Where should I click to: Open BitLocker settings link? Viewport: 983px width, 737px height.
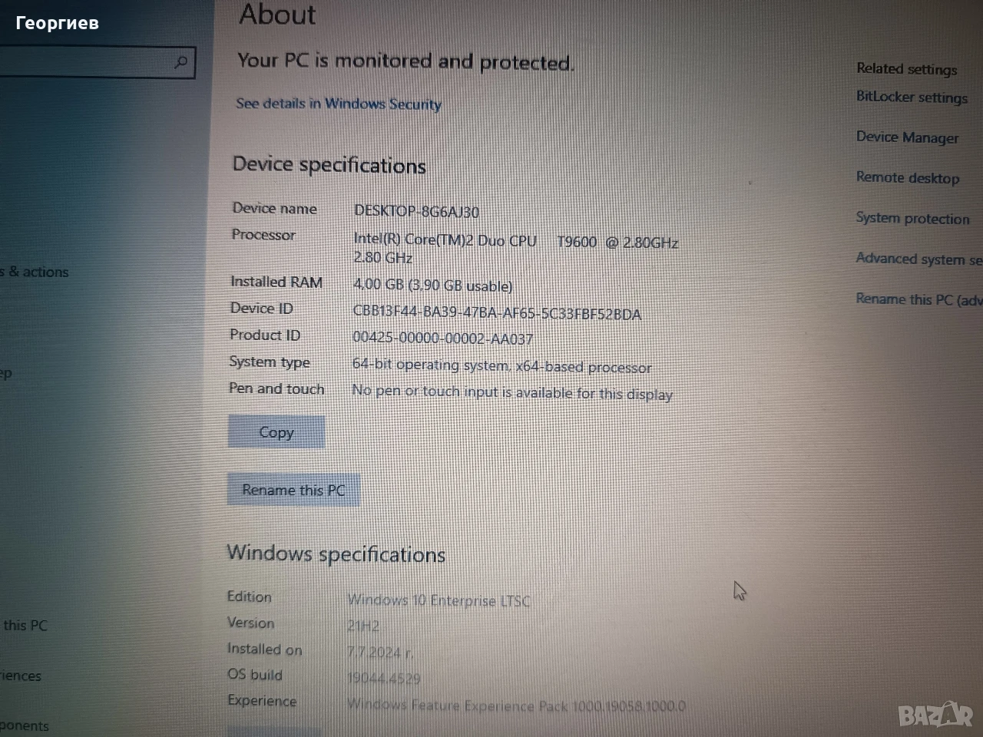click(x=912, y=97)
